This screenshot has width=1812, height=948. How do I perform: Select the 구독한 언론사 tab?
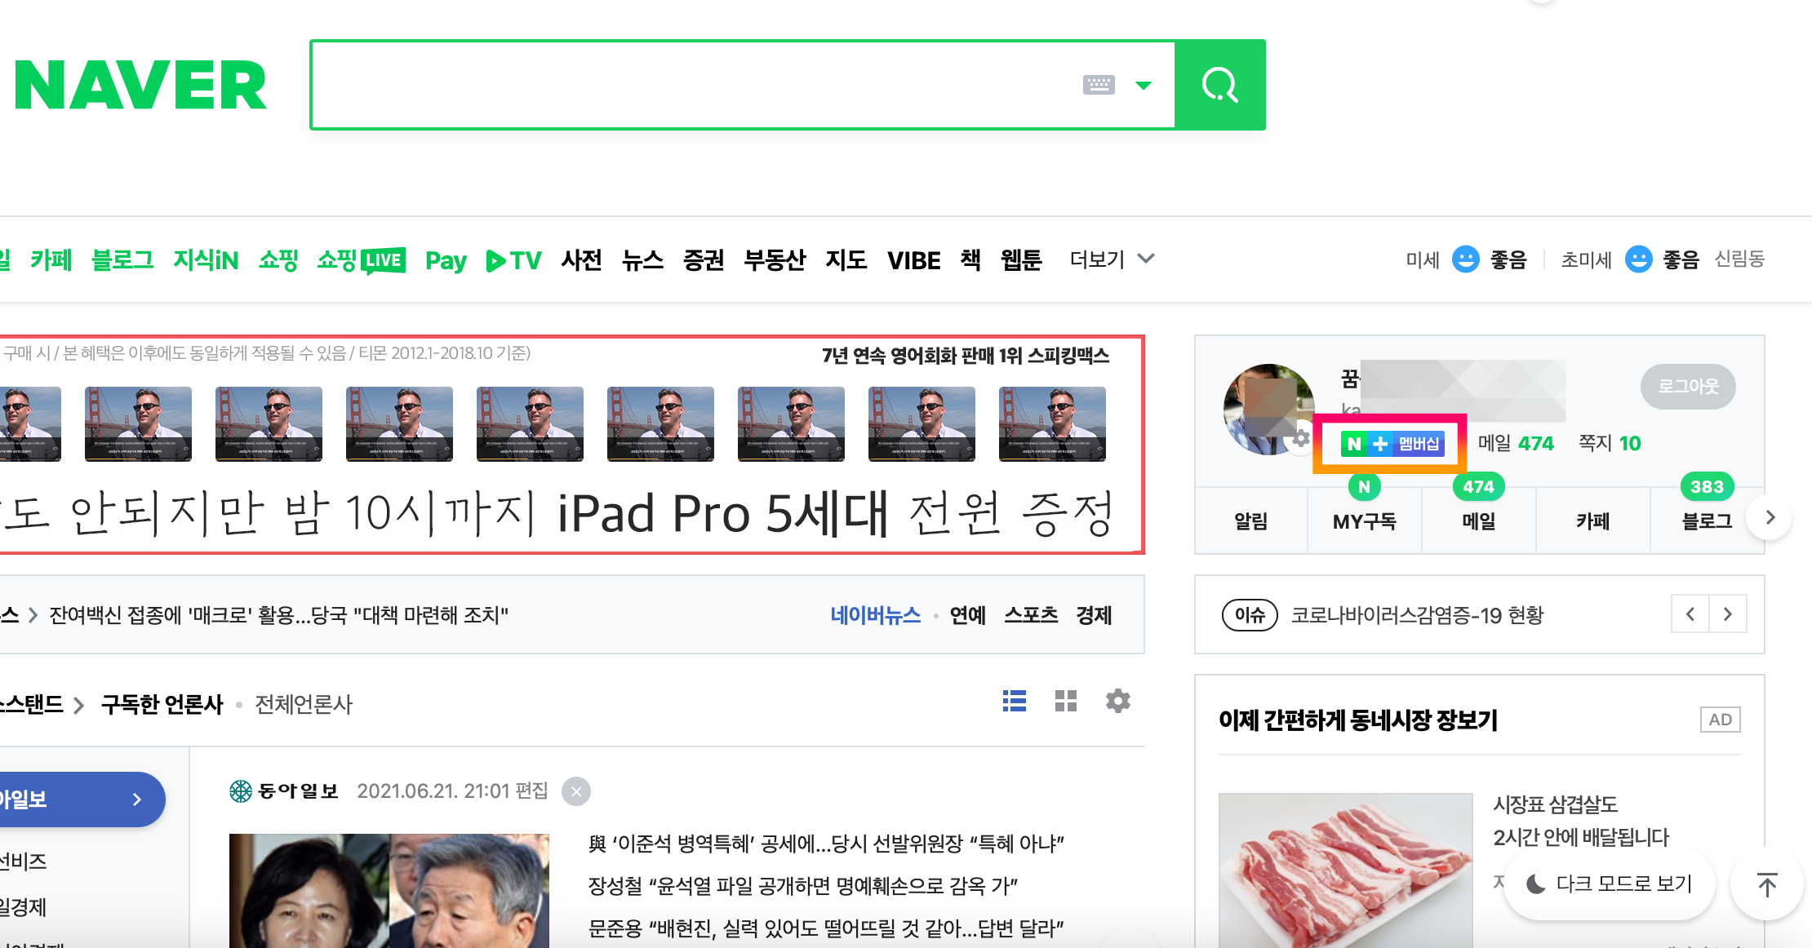click(x=162, y=704)
